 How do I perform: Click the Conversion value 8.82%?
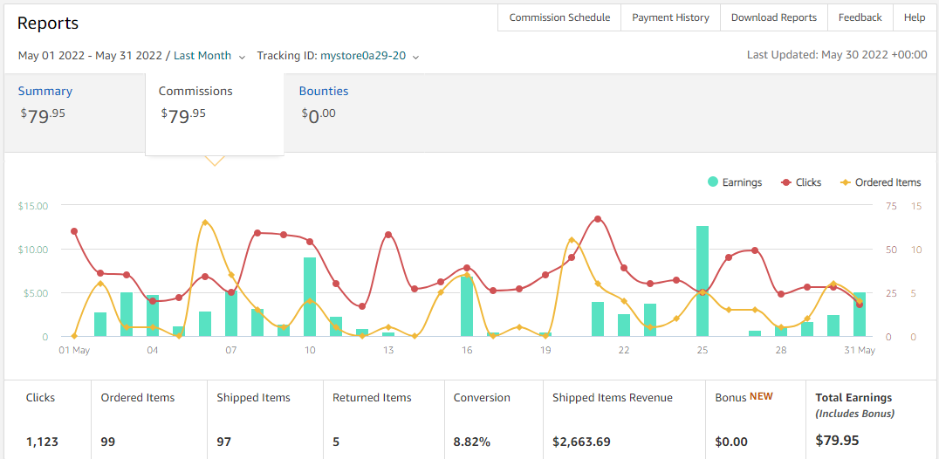(472, 442)
